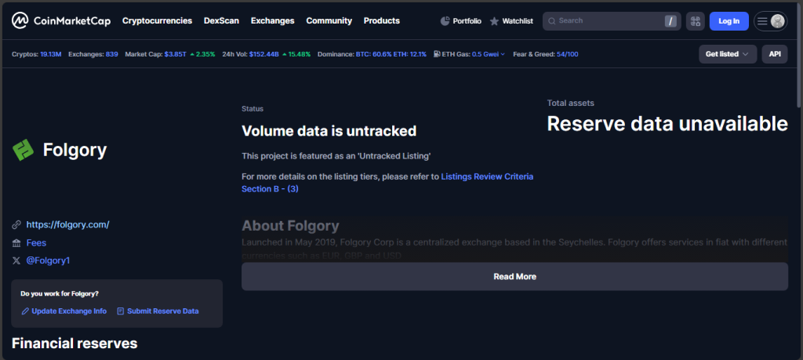Click the API button

tap(774, 54)
